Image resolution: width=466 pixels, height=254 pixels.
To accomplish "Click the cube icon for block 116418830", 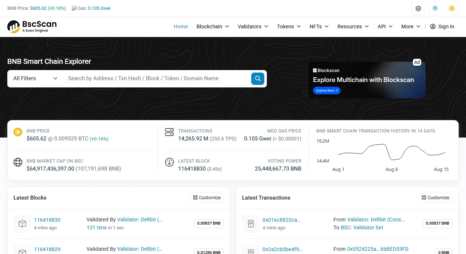I will [x=22, y=224].
